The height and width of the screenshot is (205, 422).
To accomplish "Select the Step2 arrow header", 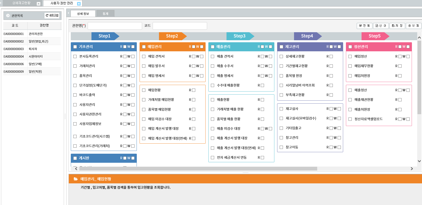I will 172,36.
